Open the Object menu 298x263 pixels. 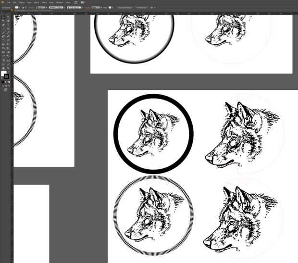pyautogui.click(x=22, y=3)
